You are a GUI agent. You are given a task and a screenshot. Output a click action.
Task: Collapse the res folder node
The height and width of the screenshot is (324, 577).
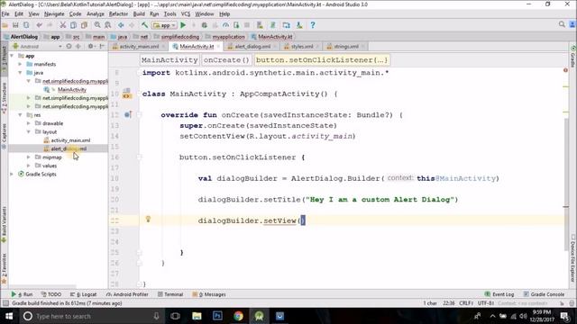[20, 115]
